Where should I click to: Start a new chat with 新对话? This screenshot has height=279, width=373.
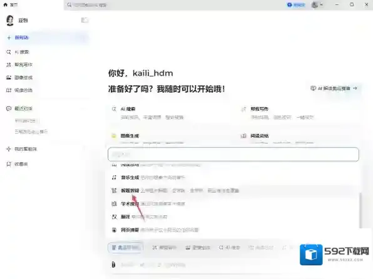tap(47, 38)
